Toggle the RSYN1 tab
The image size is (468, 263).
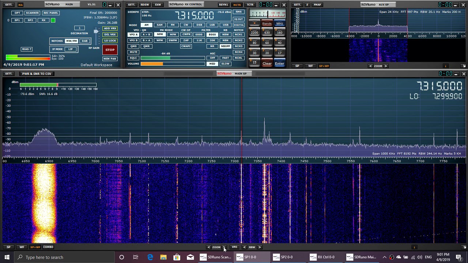tap(223, 5)
